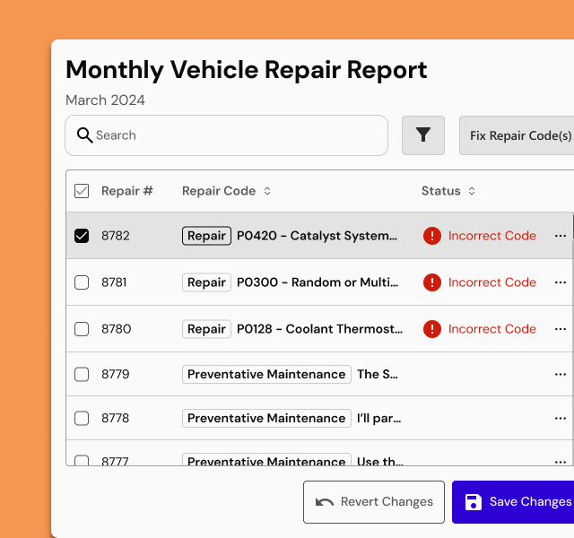The height and width of the screenshot is (538, 574).
Task: Click the Repair tag on row 8780
Action: coord(206,329)
